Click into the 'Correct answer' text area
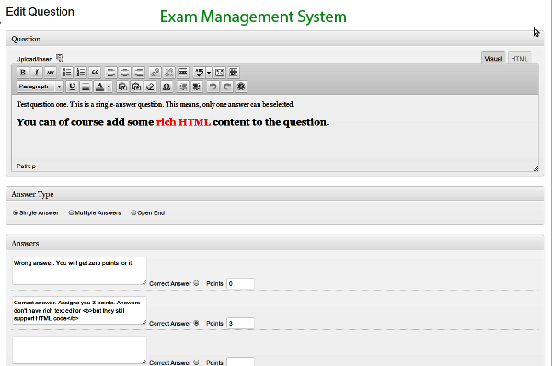 pos(79,310)
